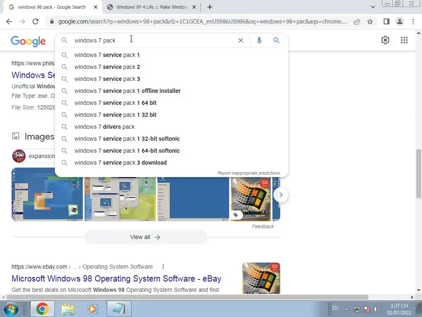Pick windows 7 drivers pack suggestion

tap(171, 127)
